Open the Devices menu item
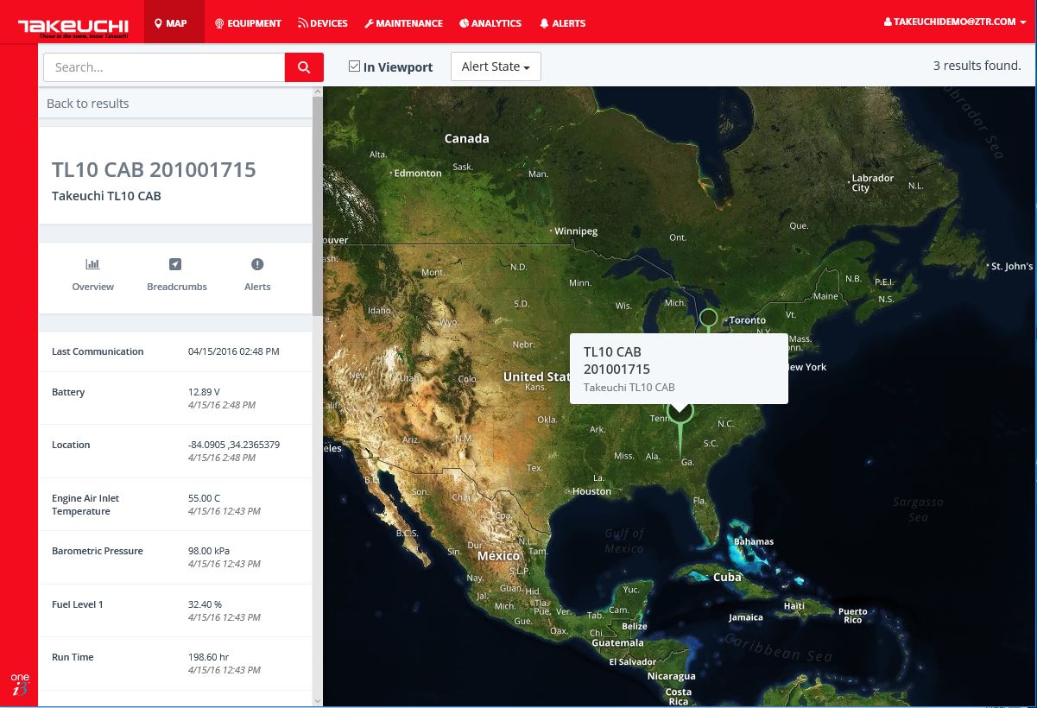 [x=323, y=23]
